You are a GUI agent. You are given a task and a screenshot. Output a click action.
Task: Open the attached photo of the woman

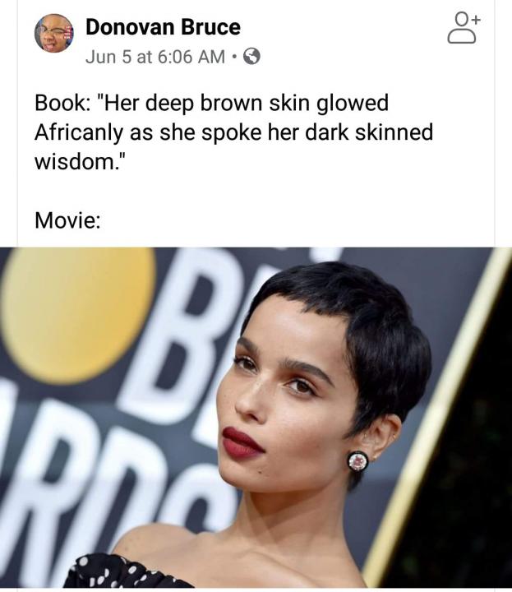[256, 418]
